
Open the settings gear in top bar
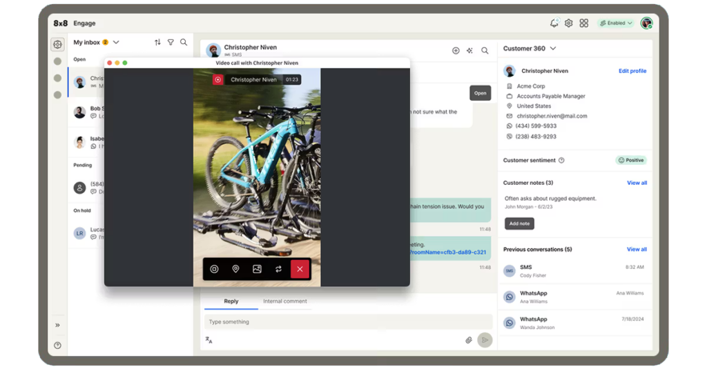(x=569, y=23)
